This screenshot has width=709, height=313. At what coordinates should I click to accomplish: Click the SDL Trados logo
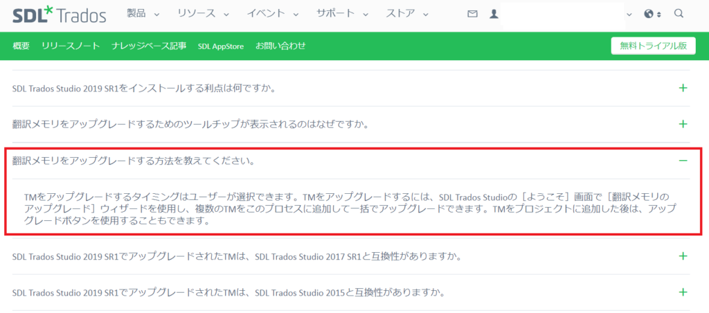coord(60,15)
